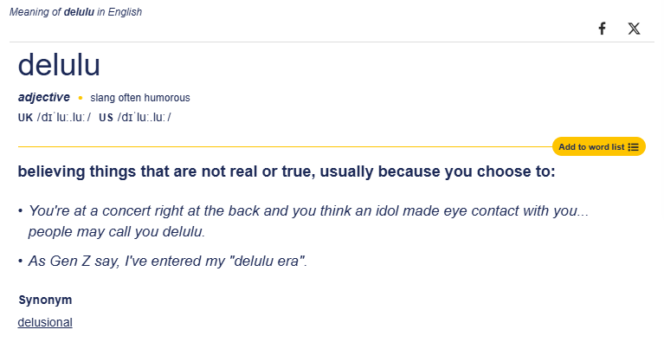Click the list icon in Add to word list

pos(634,147)
